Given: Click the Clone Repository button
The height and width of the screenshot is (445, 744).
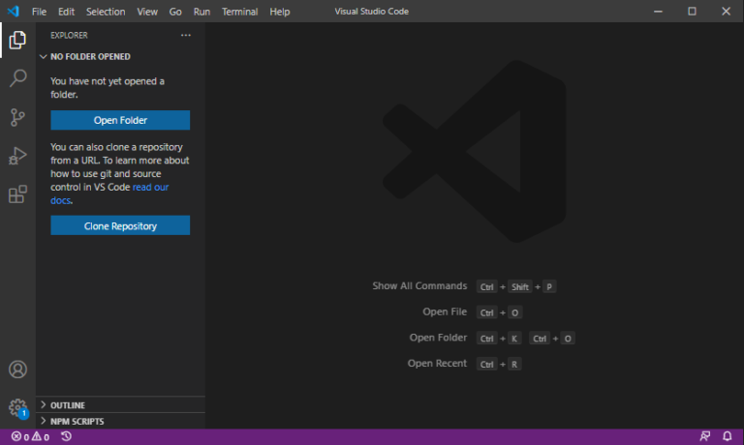Looking at the screenshot, I should click(120, 226).
